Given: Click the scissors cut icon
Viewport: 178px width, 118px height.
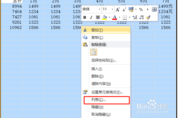Looking at the screenshot, I should click(85, 30).
